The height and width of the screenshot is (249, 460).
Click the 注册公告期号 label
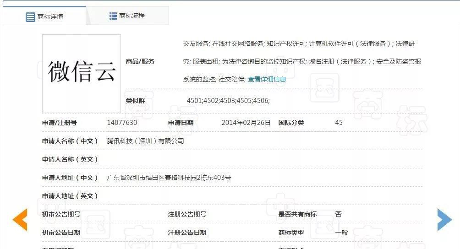[187, 214]
